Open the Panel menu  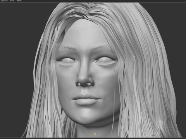(19, 0)
